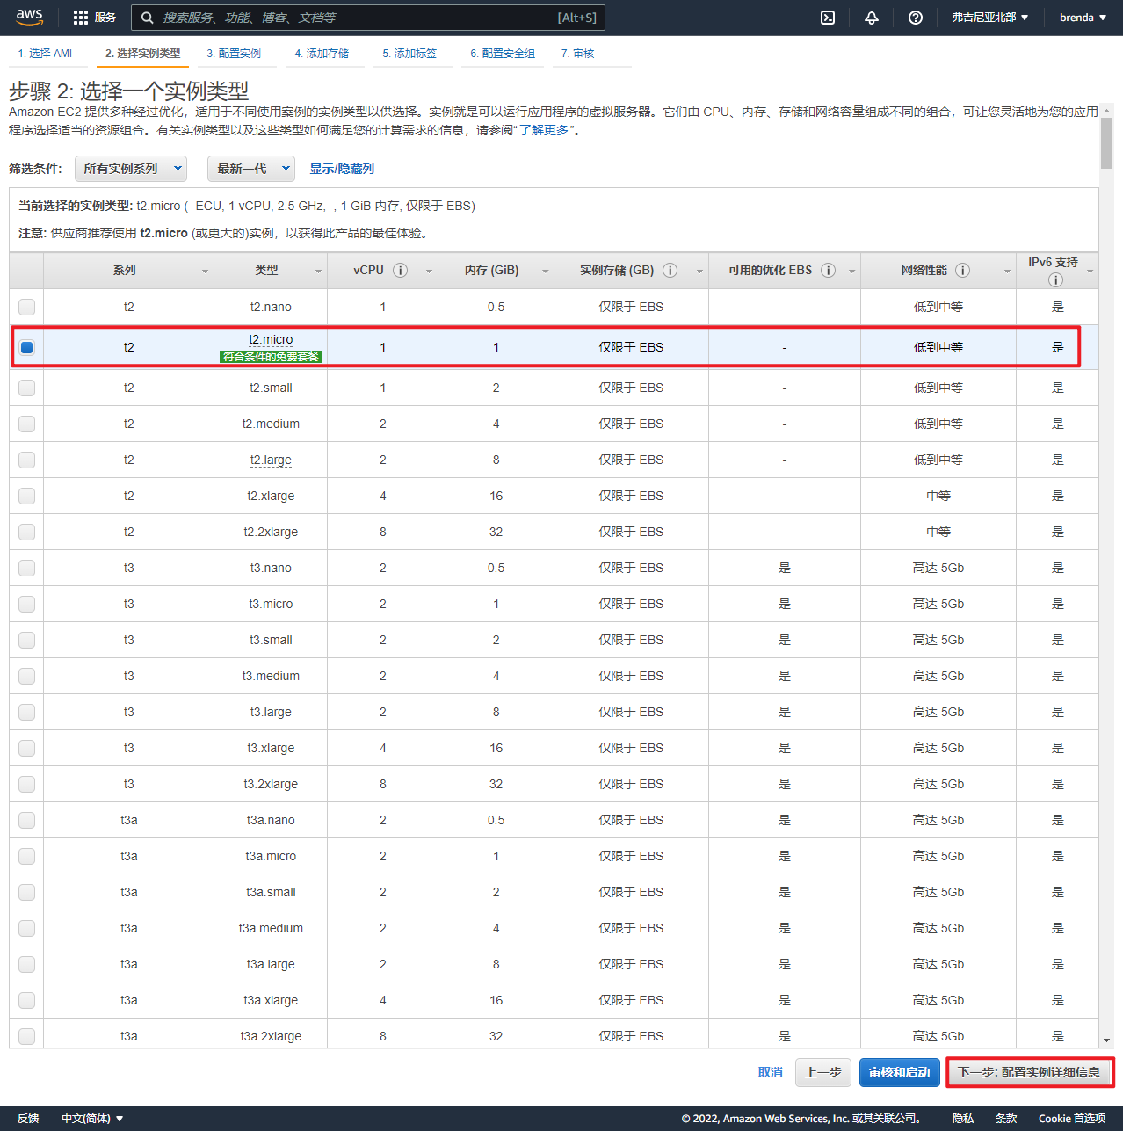Click the 实例存储 (GB) info icon
The width and height of the screenshot is (1123, 1131).
[x=670, y=270]
